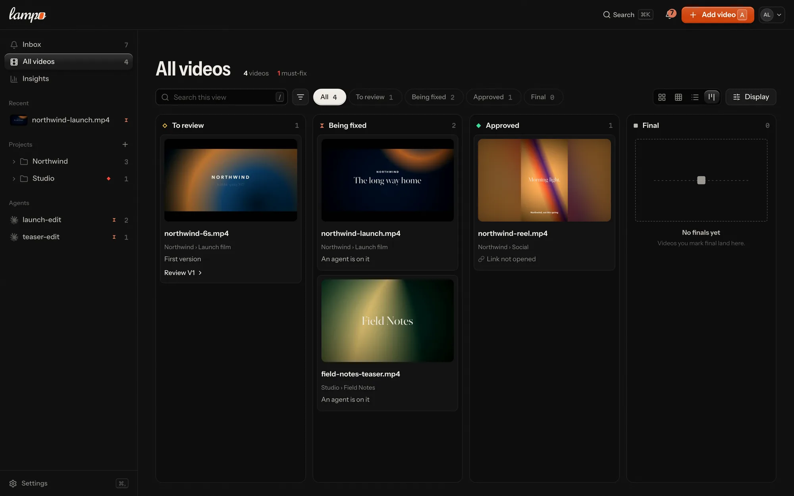Switch to list view icon
The width and height of the screenshot is (794, 496).
pos(695,97)
